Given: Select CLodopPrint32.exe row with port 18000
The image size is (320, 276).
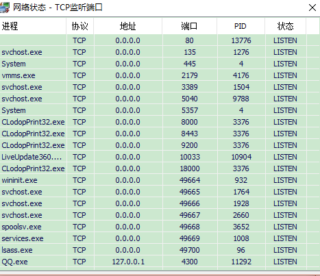Looking at the screenshot, I should click(160, 168).
